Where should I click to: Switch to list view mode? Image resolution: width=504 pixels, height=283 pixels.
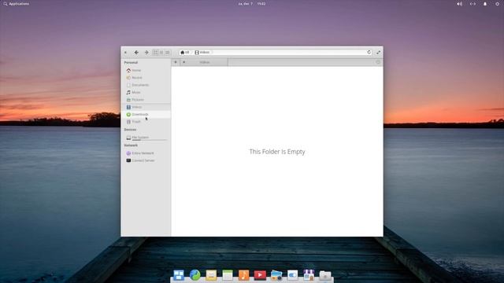[x=161, y=53]
